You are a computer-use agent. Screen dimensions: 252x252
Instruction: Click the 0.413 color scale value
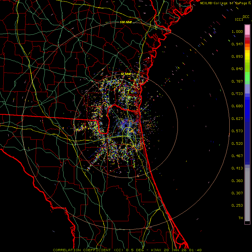pyautogui.click(x=237, y=168)
